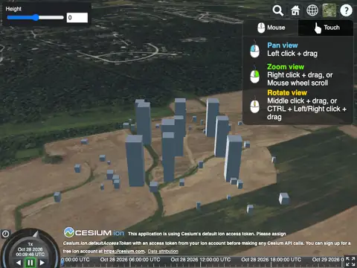Click the 'Zoom view' heading text

(286, 67)
